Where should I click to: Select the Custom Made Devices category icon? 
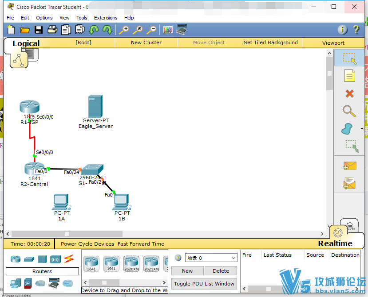[54, 283]
